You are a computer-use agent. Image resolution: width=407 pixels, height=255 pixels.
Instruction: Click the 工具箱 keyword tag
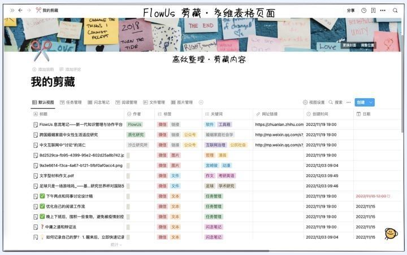pyautogui.click(x=224, y=124)
